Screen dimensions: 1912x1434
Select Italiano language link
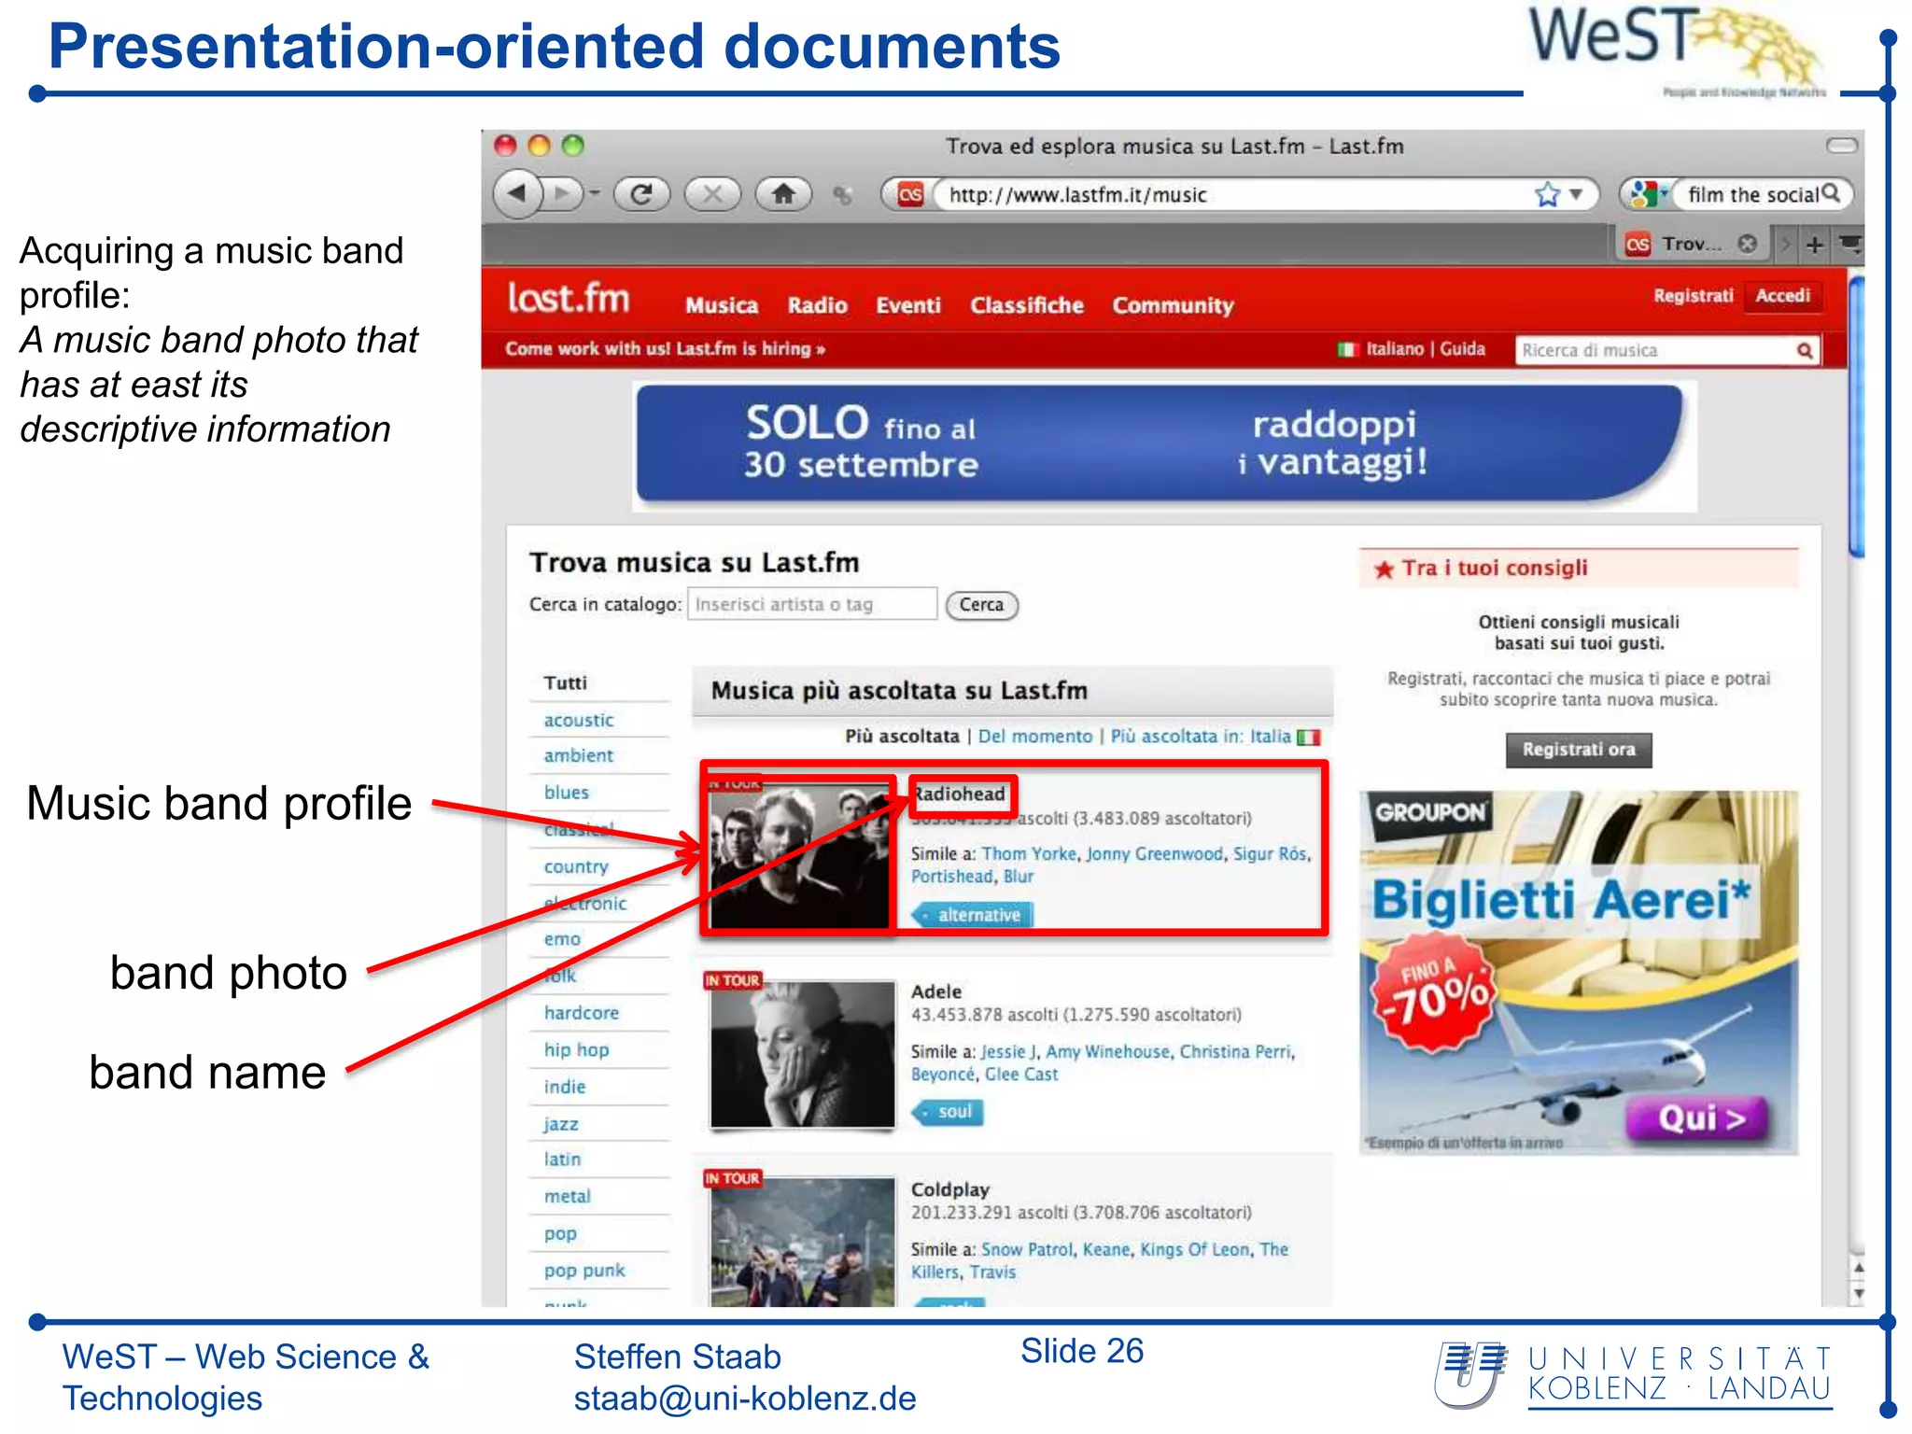[x=1395, y=349]
